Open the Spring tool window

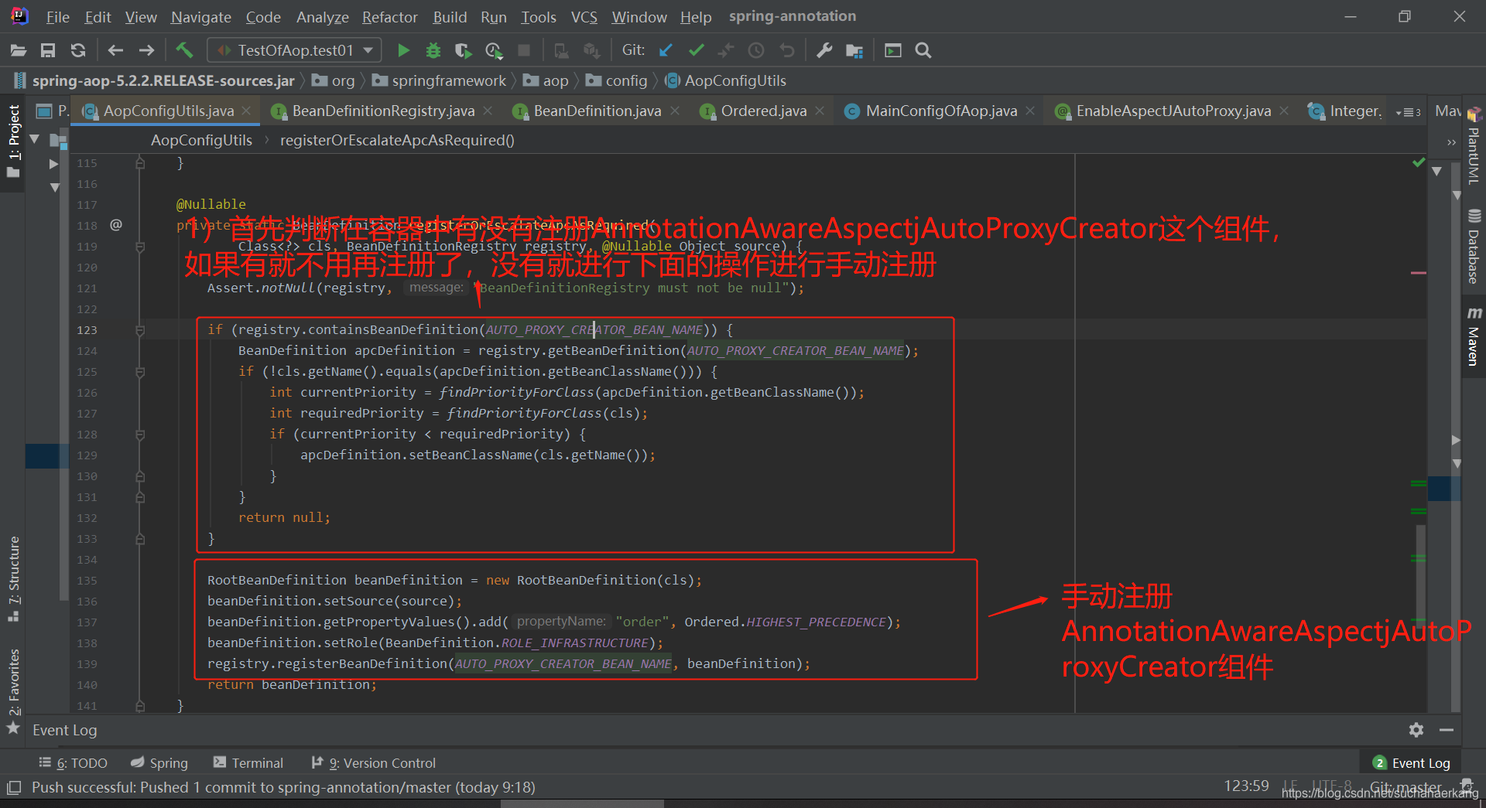[x=159, y=763]
